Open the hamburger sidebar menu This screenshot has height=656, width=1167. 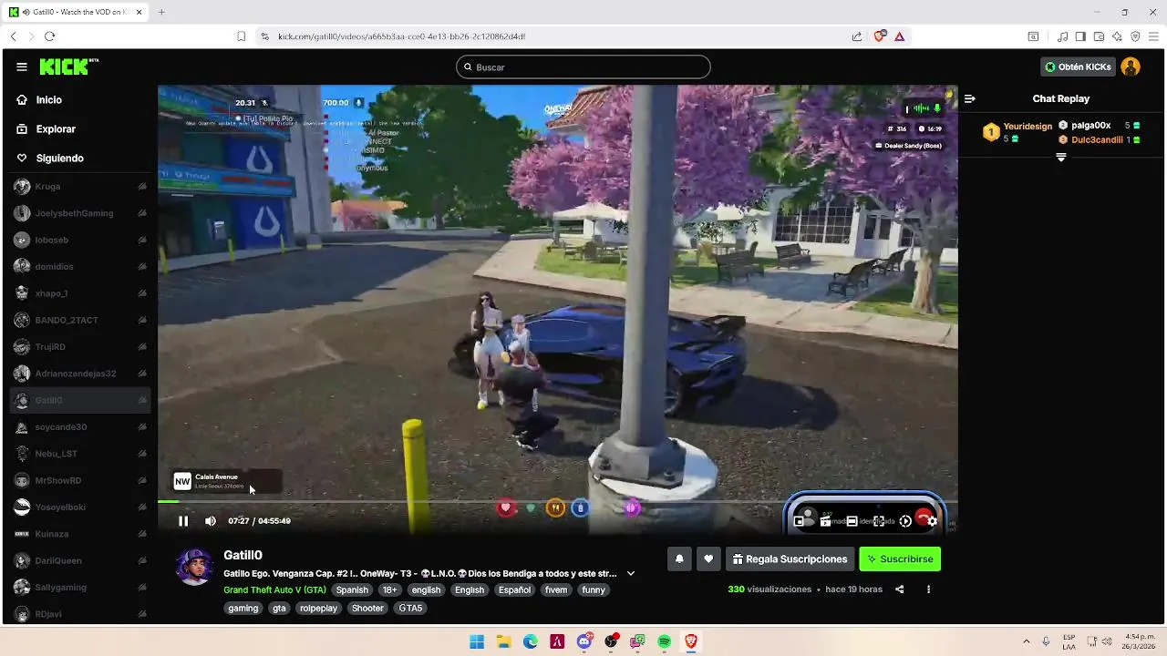[x=22, y=67]
